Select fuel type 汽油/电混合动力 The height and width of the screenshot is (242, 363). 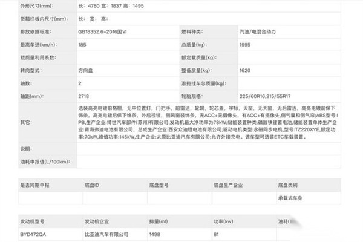(x=258, y=31)
